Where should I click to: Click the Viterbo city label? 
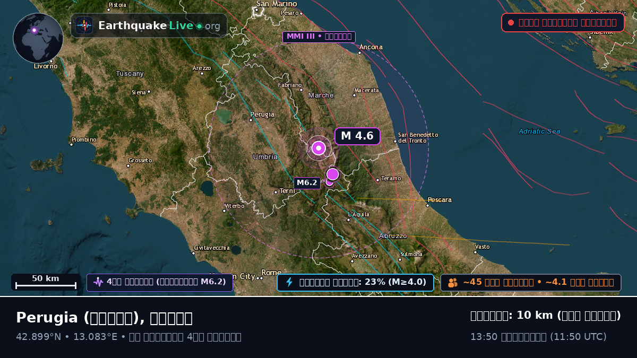(235, 206)
